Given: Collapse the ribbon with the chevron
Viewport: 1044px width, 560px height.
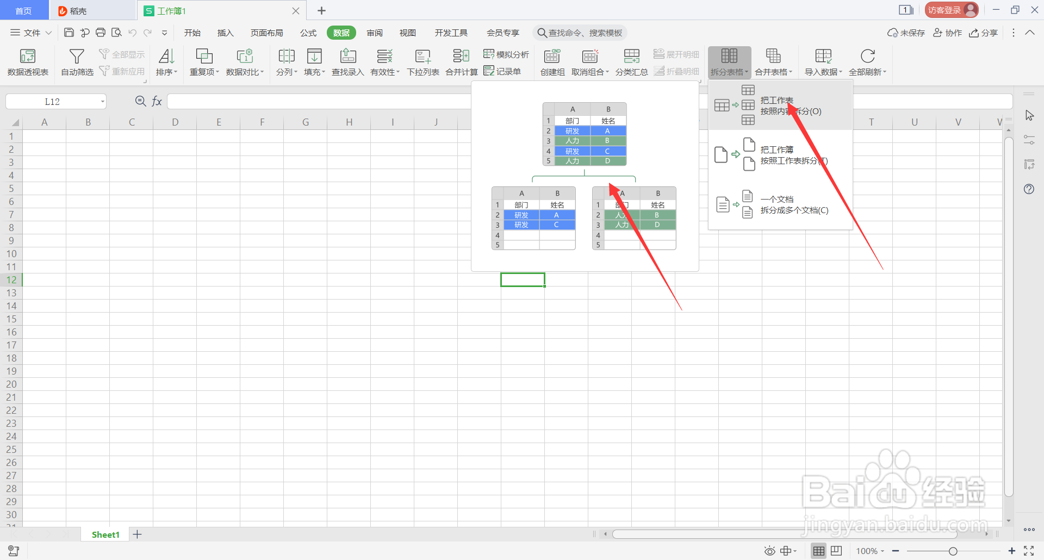Looking at the screenshot, I should click(1030, 33).
